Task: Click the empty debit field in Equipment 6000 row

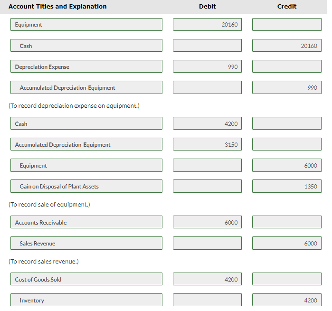Action: point(207,165)
